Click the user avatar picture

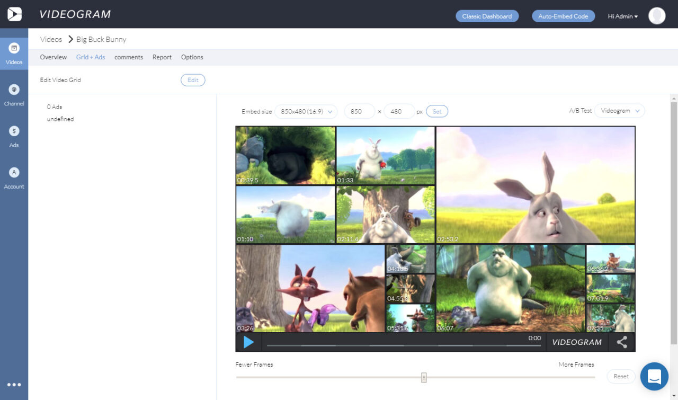pyautogui.click(x=657, y=16)
